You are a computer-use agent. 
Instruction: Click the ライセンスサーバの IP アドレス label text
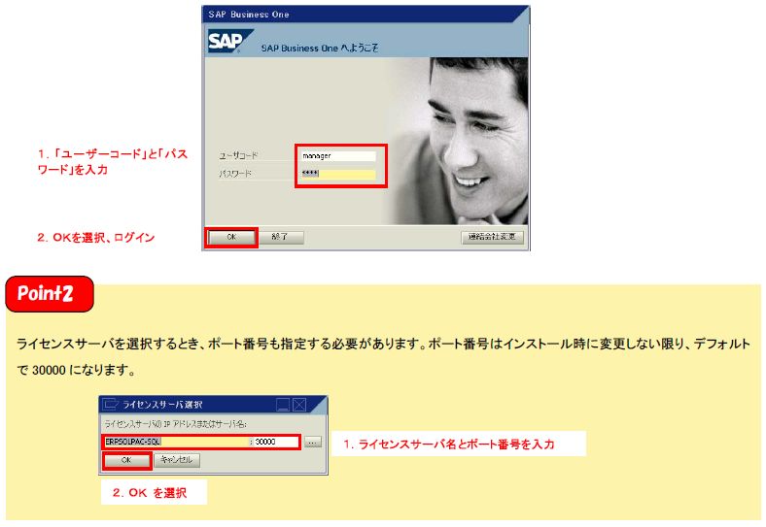pyautogui.click(x=176, y=424)
